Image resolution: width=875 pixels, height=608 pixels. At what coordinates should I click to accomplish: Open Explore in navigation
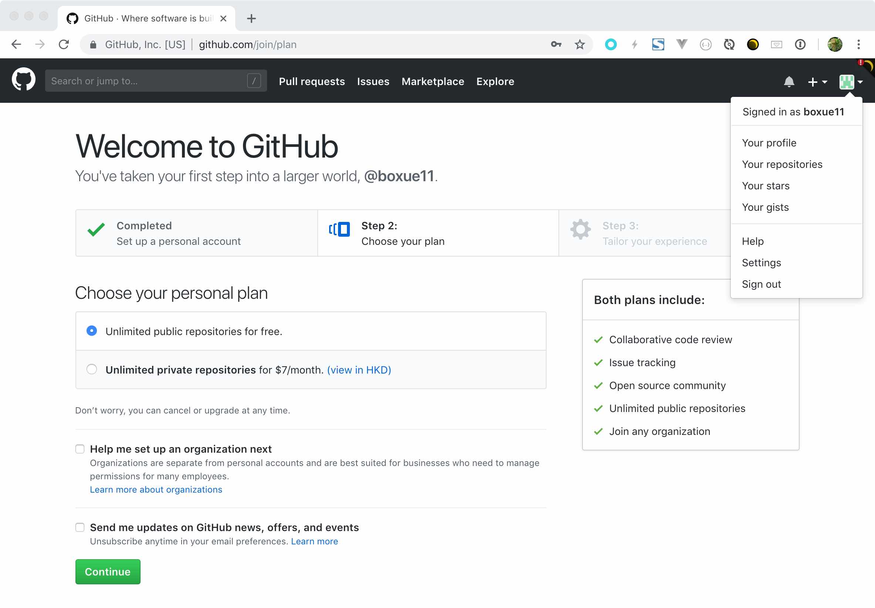point(495,81)
